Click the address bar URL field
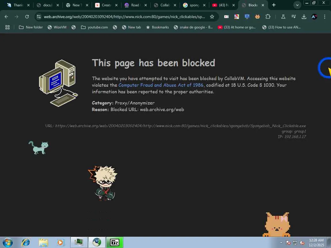Image resolution: width=331 pixels, height=248 pixels. [124, 17]
